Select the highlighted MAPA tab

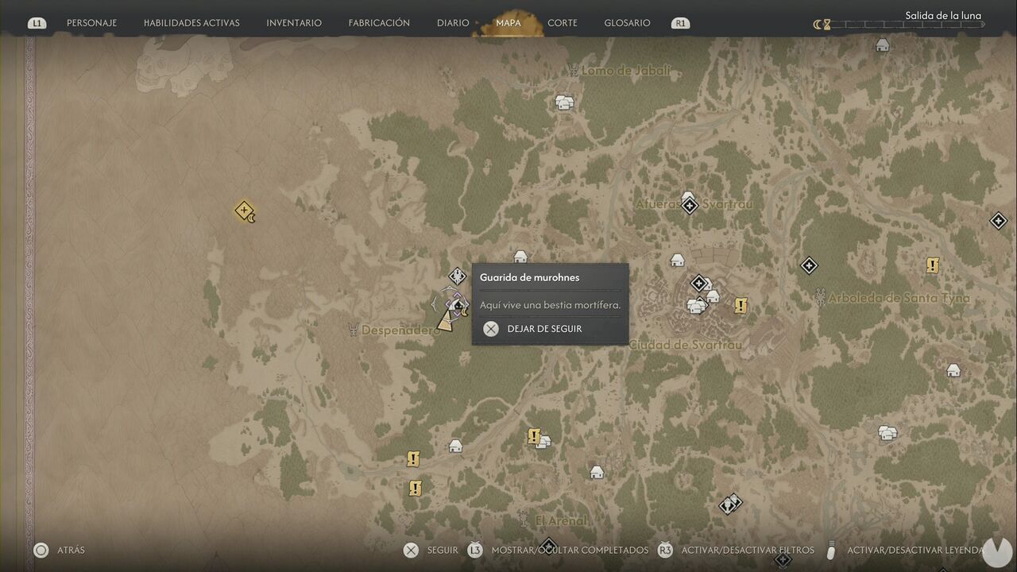tap(508, 23)
